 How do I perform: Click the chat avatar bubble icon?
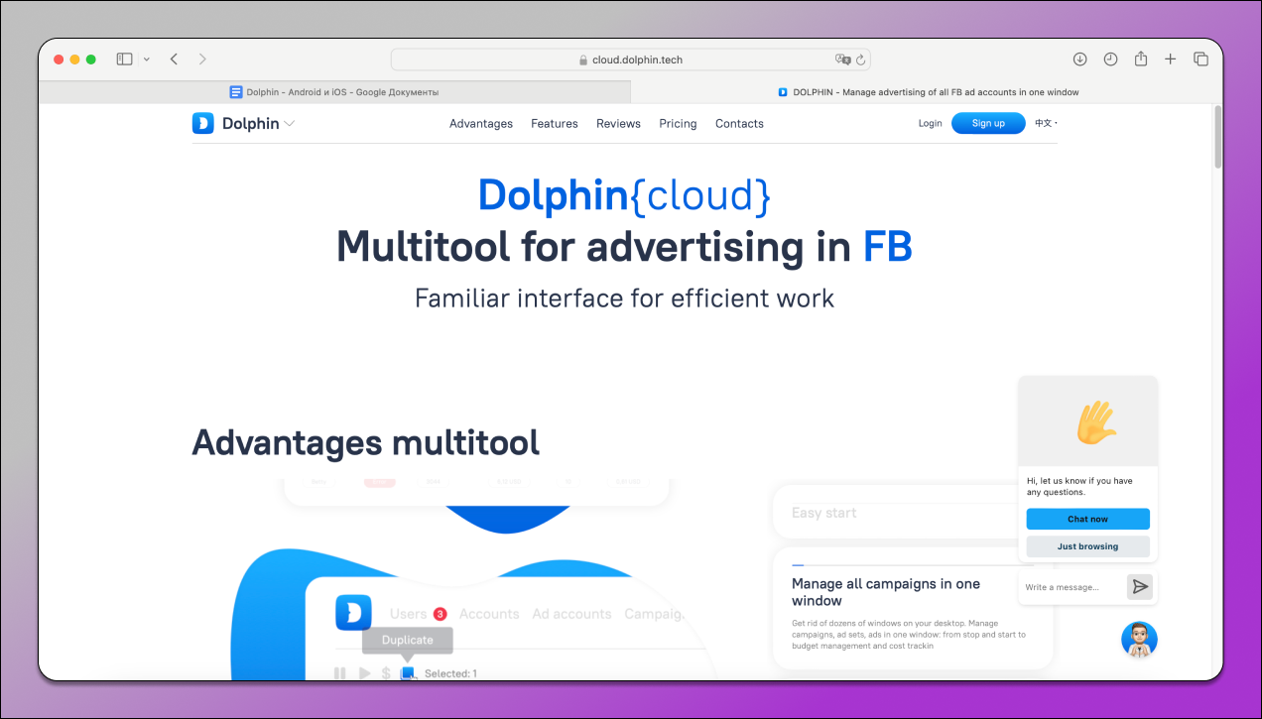[x=1139, y=640]
